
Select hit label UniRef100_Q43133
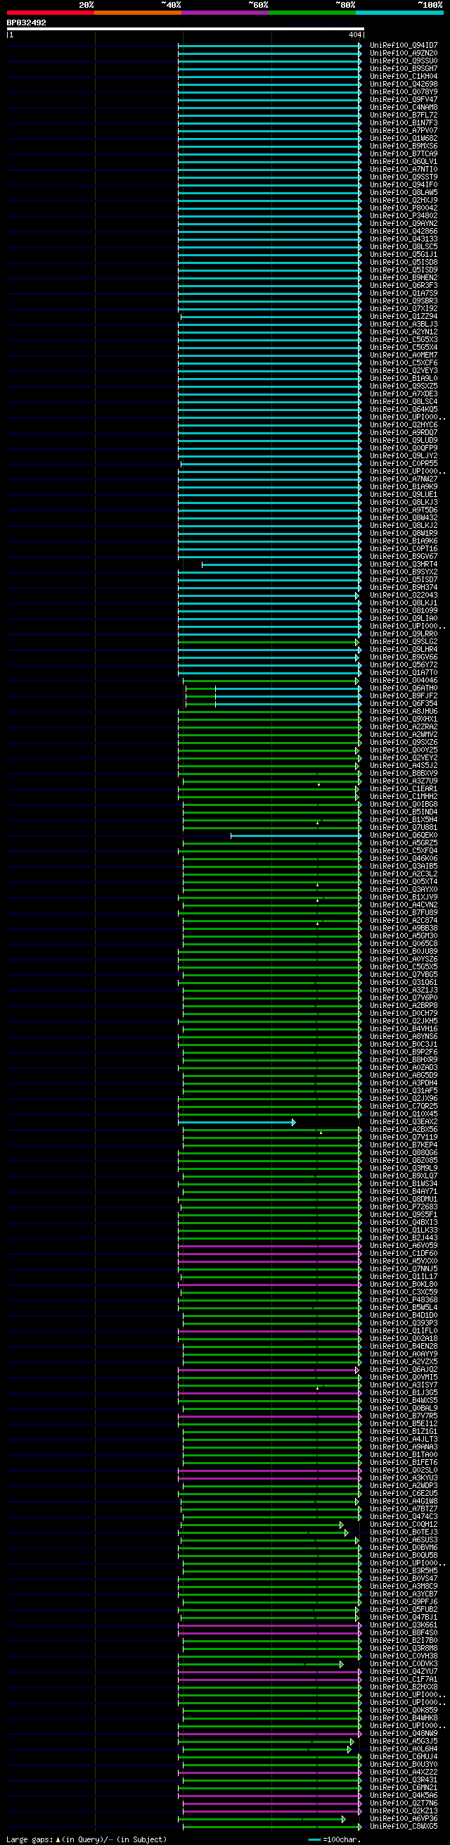(404, 239)
